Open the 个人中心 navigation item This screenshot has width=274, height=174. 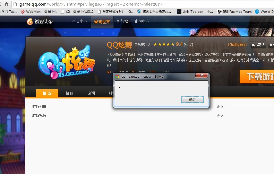coord(80,22)
